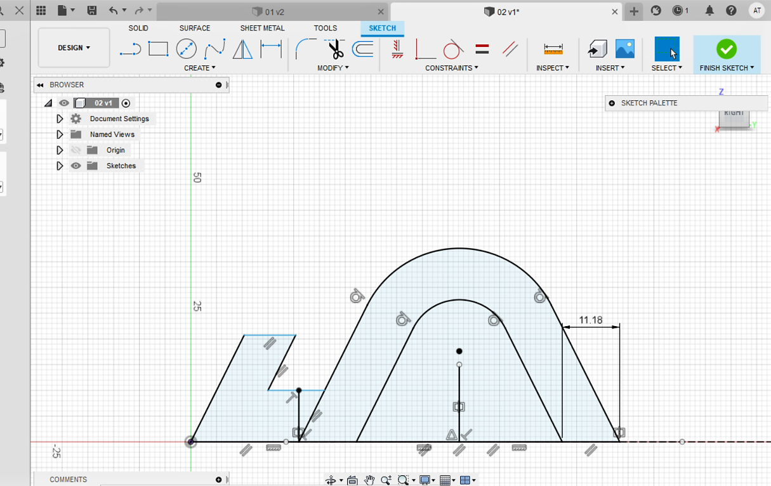Open the Help question mark menu
The image size is (771, 486).
pos(731,11)
